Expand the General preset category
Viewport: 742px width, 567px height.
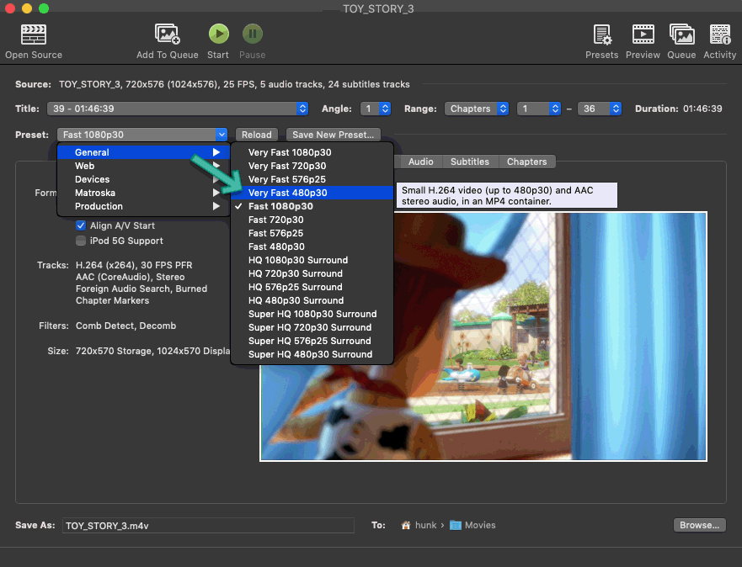[x=144, y=152]
